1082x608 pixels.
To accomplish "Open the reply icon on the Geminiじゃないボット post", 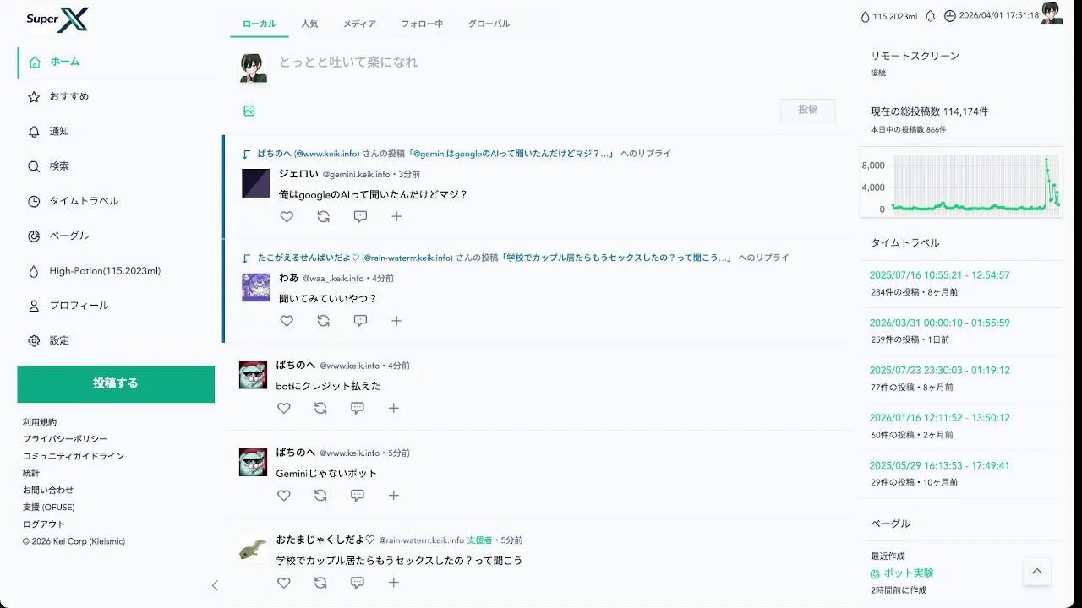I will [357, 496].
